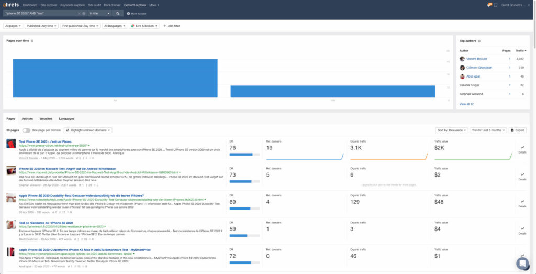Open Sort by: Relevance dropdown

pos(452,130)
